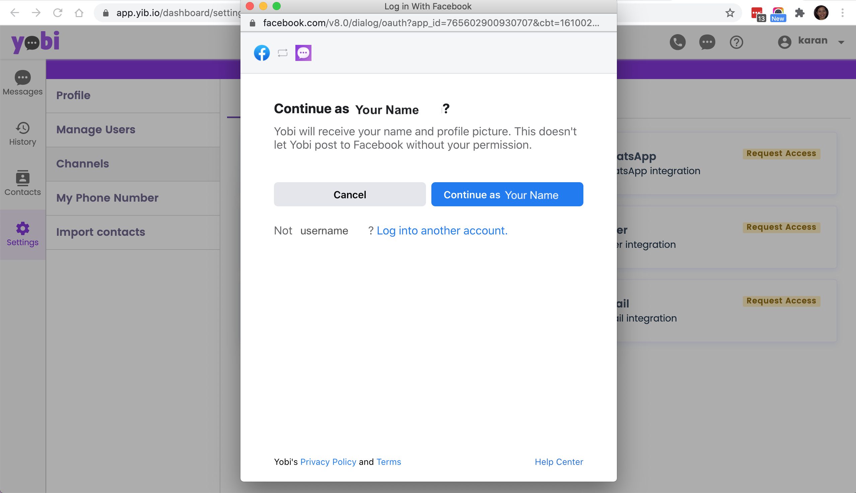Select Channels in settings menu

coord(133,164)
